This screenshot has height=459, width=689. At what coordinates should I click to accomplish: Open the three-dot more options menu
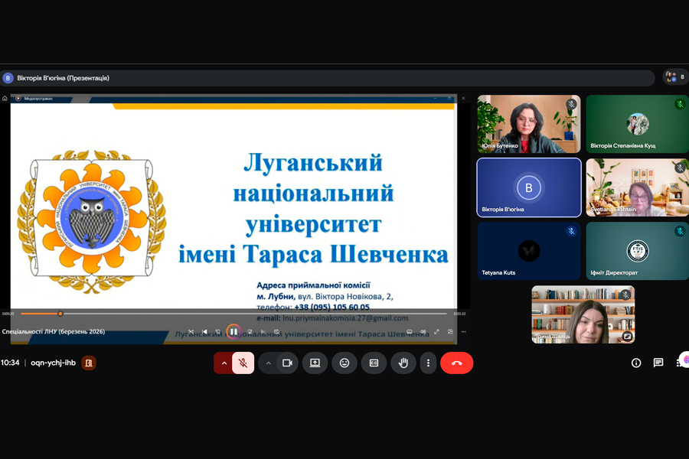click(428, 363)
